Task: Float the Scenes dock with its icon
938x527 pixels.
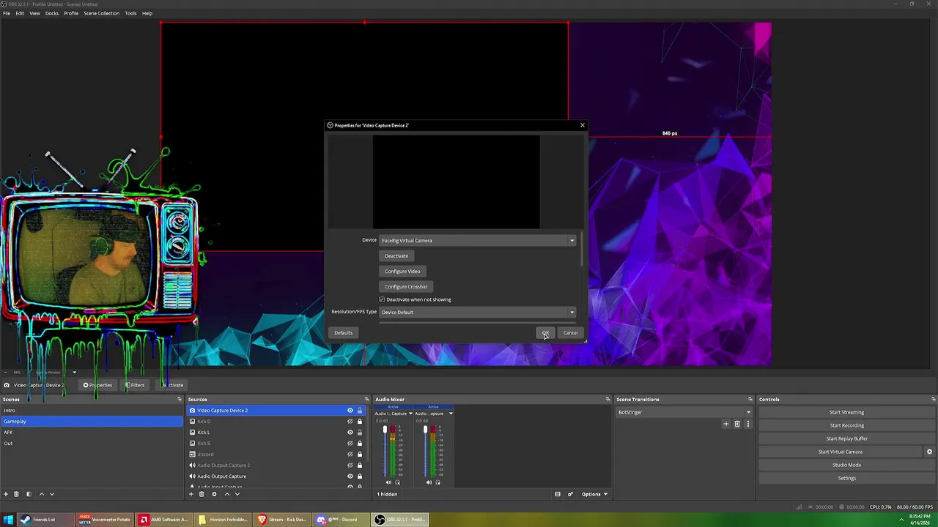Action: point(179,400)
